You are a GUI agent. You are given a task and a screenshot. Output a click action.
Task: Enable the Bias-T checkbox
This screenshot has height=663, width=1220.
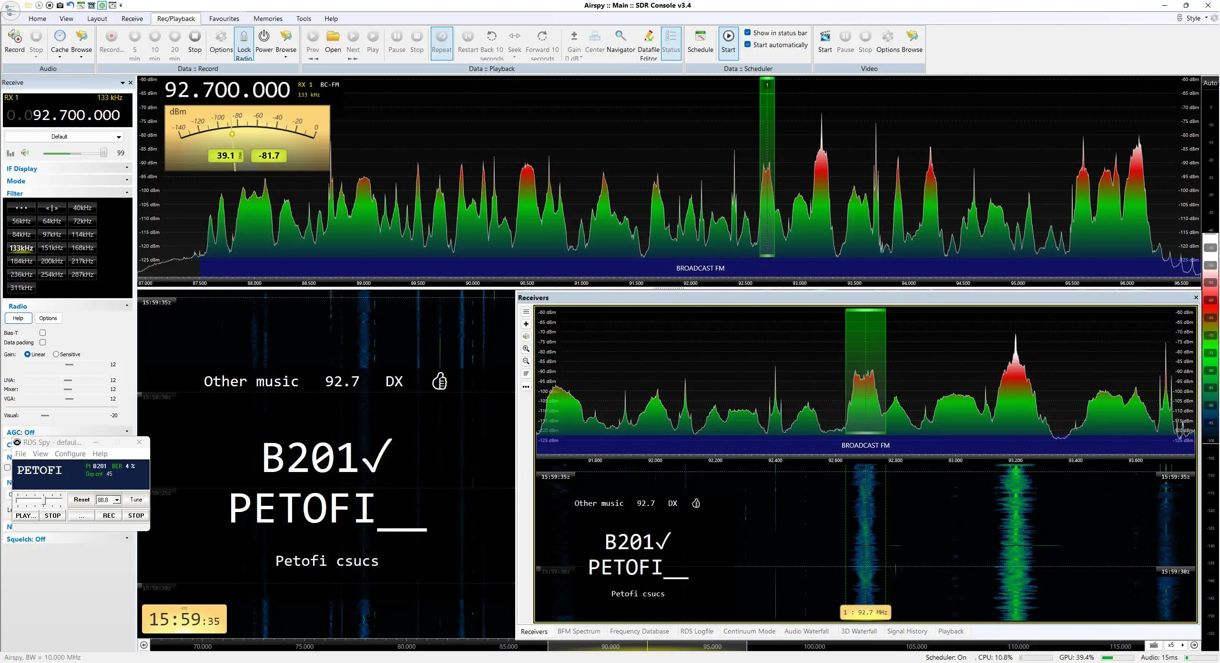[x=42, y=332]
